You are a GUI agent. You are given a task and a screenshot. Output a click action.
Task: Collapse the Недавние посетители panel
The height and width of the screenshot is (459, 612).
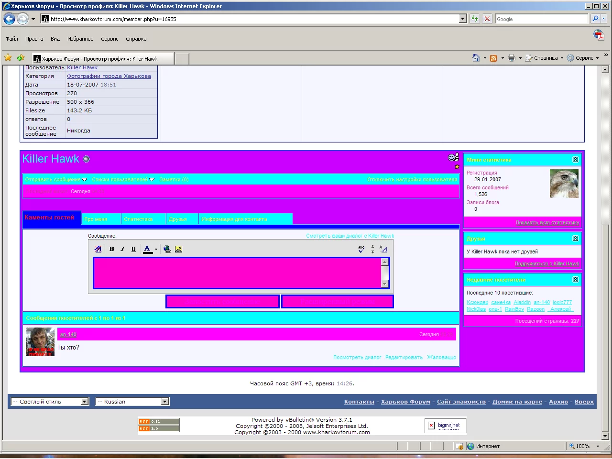tap(575, 280)
